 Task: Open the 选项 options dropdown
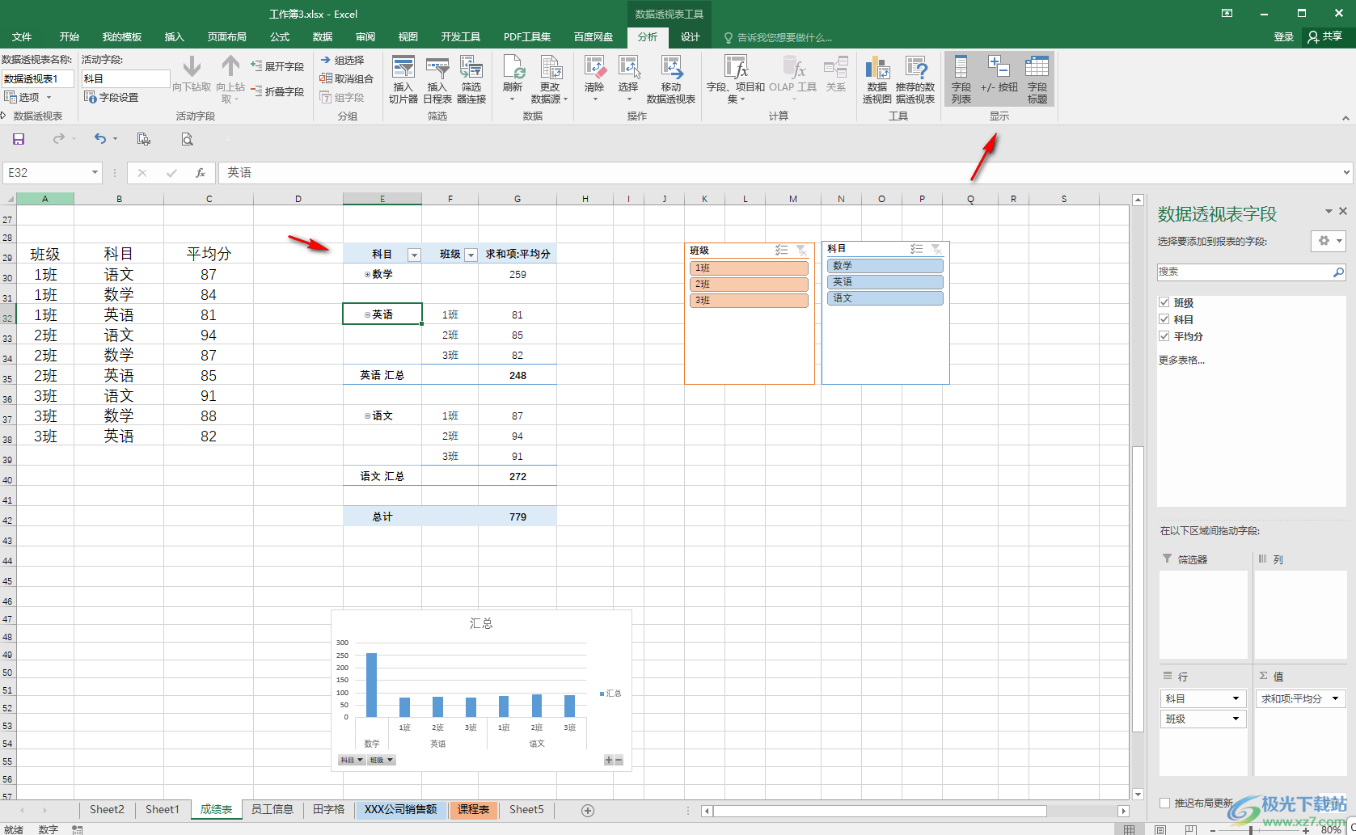27,97
